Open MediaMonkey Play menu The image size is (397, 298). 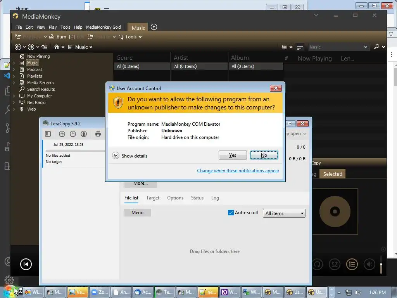53,27
